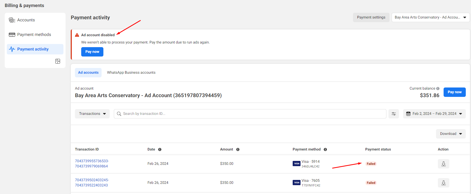The width and height of the screenshot is (471, 194).
Task: Open Accounts in the sidebar
Action: pos(35,20)
